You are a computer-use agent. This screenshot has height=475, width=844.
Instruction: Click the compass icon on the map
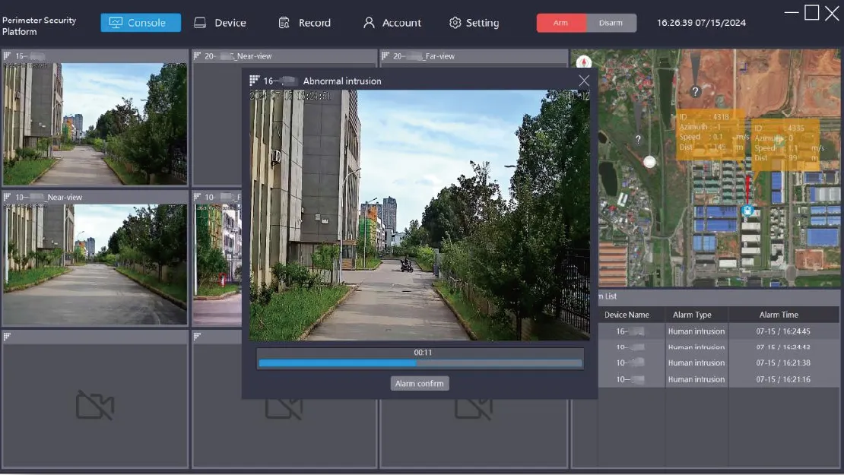[x=583, y=62]
